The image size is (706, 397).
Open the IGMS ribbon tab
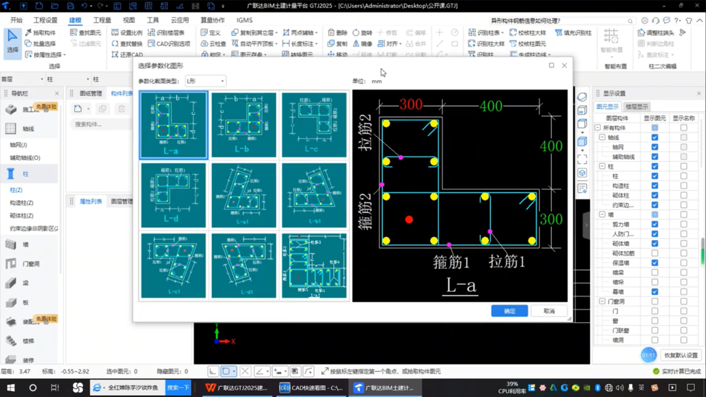pos(244,20)
